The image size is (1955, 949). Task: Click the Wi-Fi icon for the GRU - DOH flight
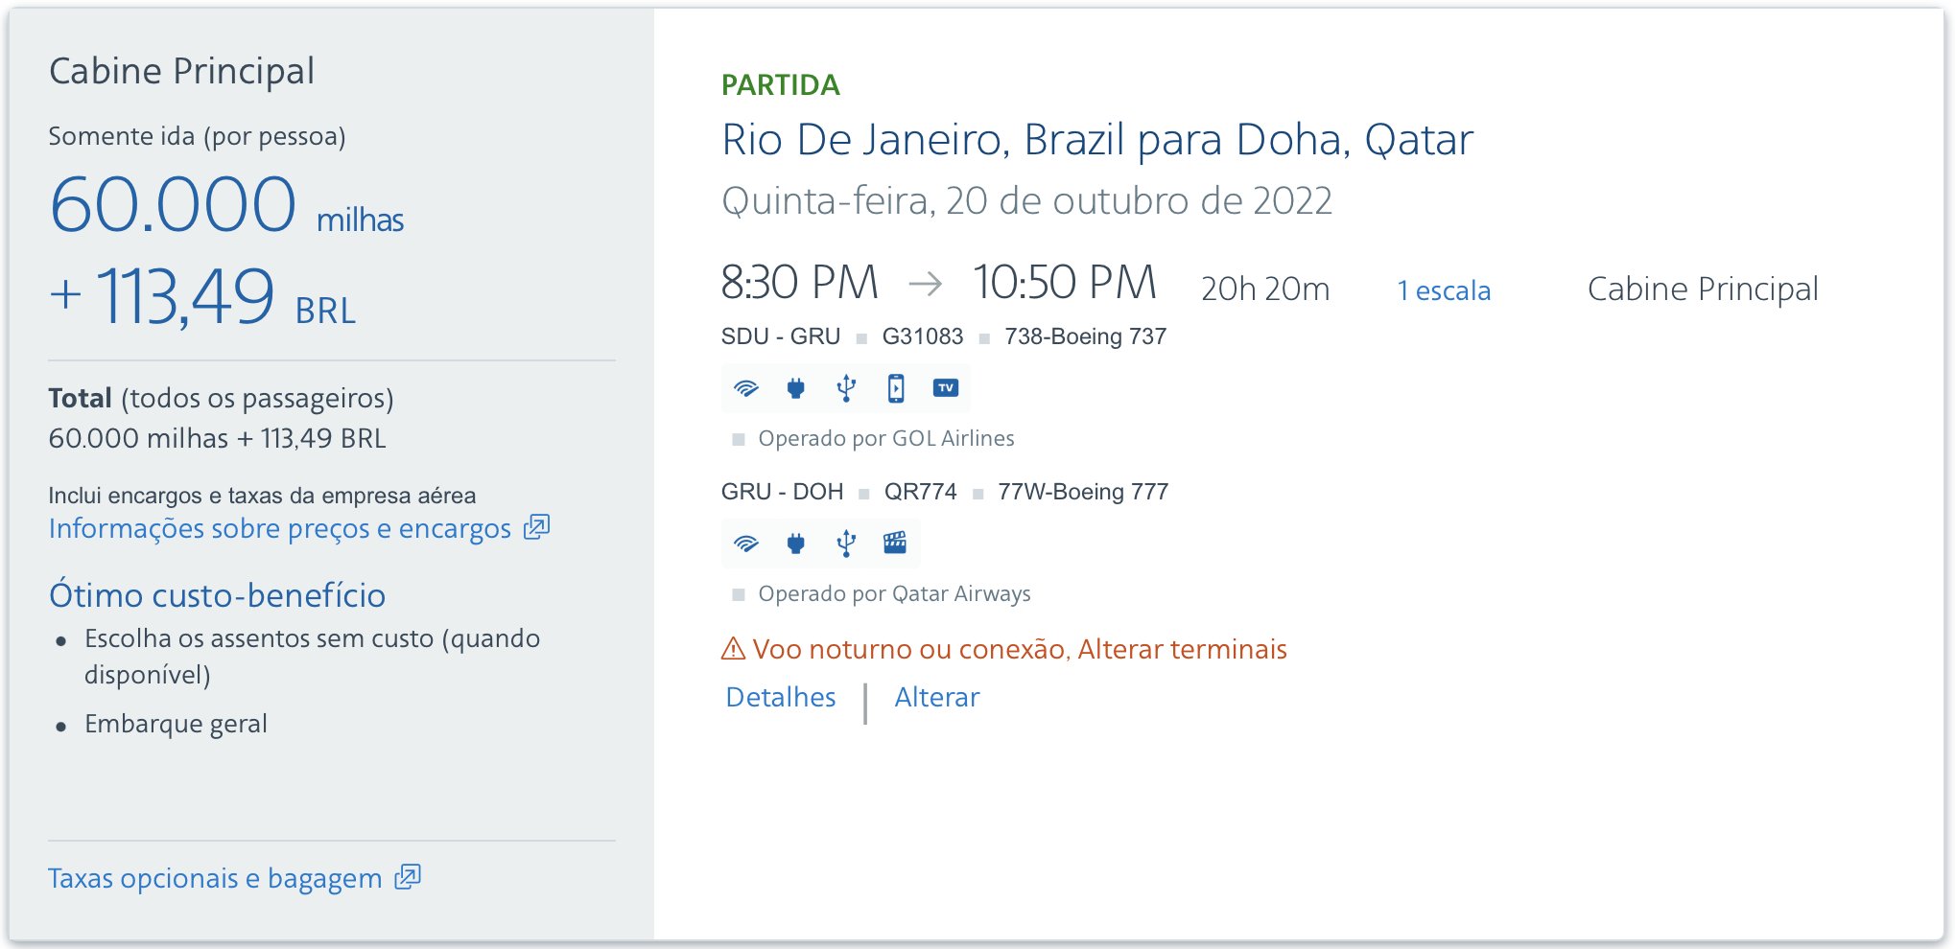point(746,544)
